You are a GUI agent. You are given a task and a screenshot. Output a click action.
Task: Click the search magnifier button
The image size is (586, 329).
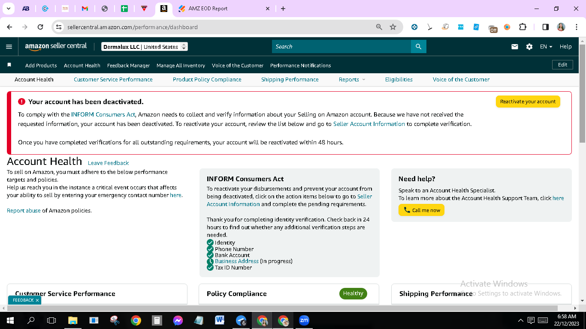point(418,47)
